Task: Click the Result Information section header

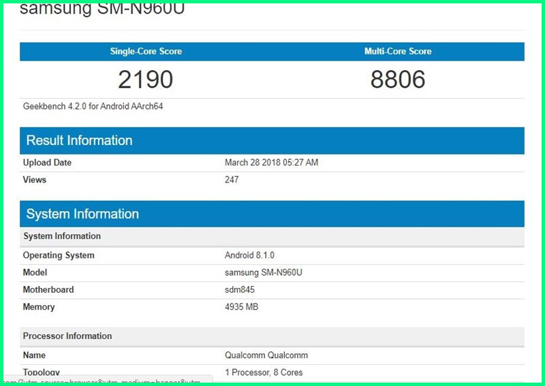Action: point(272,141)
